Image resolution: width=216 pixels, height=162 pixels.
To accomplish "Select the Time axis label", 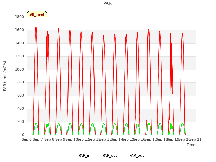I will (191, 145).
